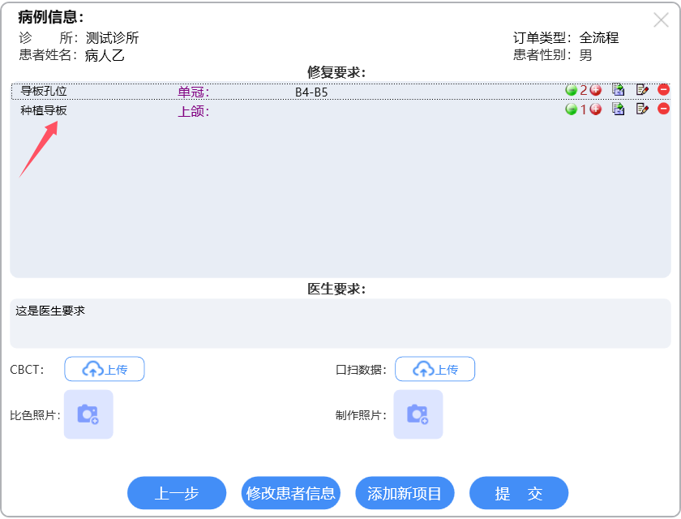The height and width of the screenshot is (519, 681).
Task: Delete the 导板孔位 row
Action: coord(663,90)
